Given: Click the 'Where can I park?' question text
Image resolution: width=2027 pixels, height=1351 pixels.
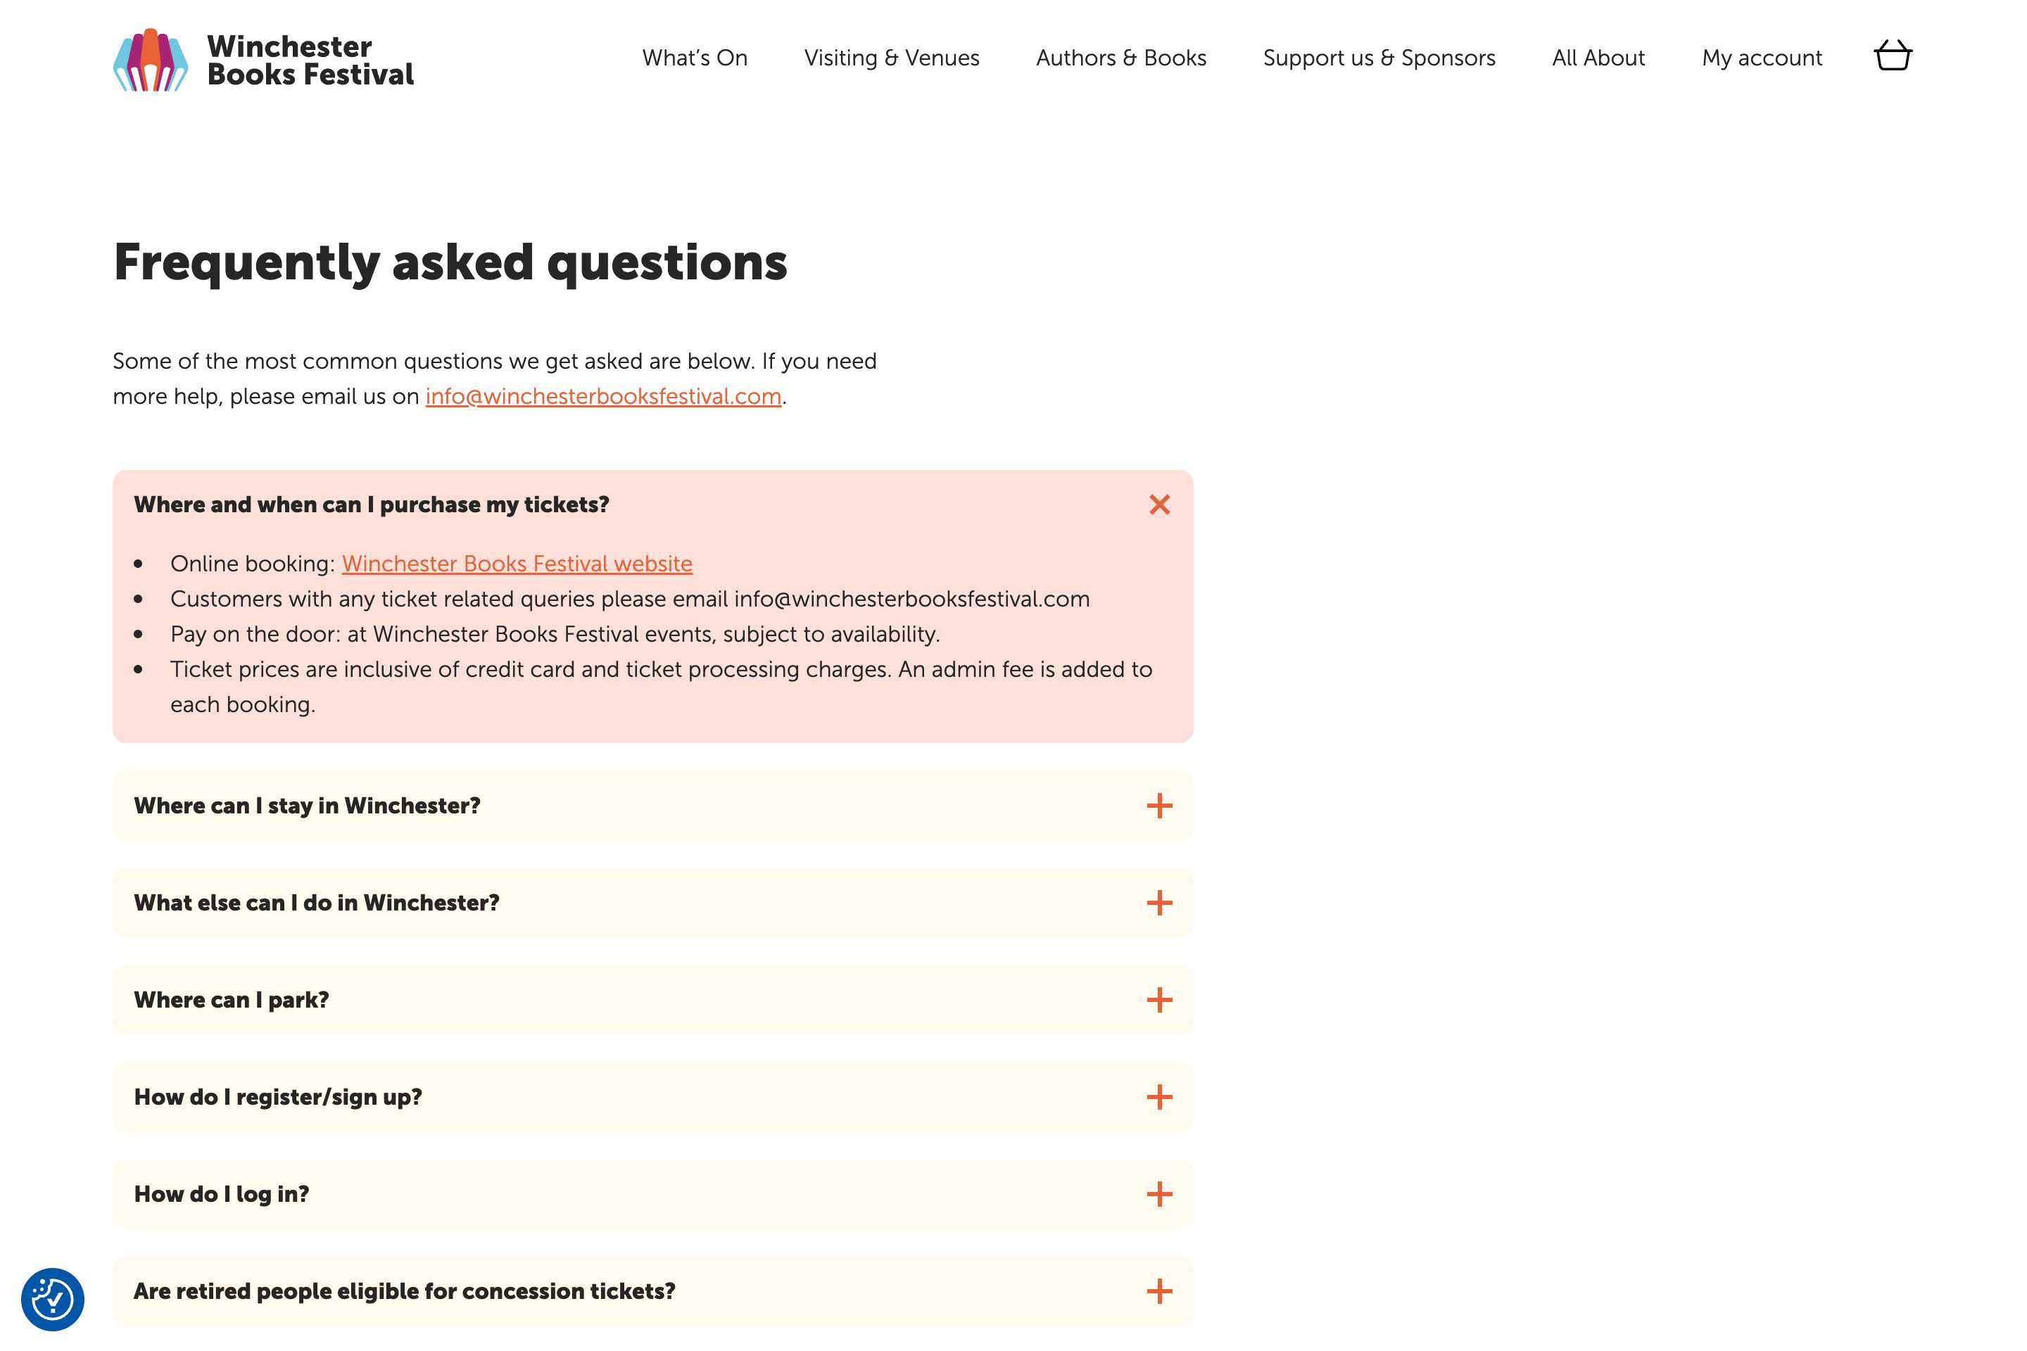Looking at the screenshot, I should click(231, 1001).
